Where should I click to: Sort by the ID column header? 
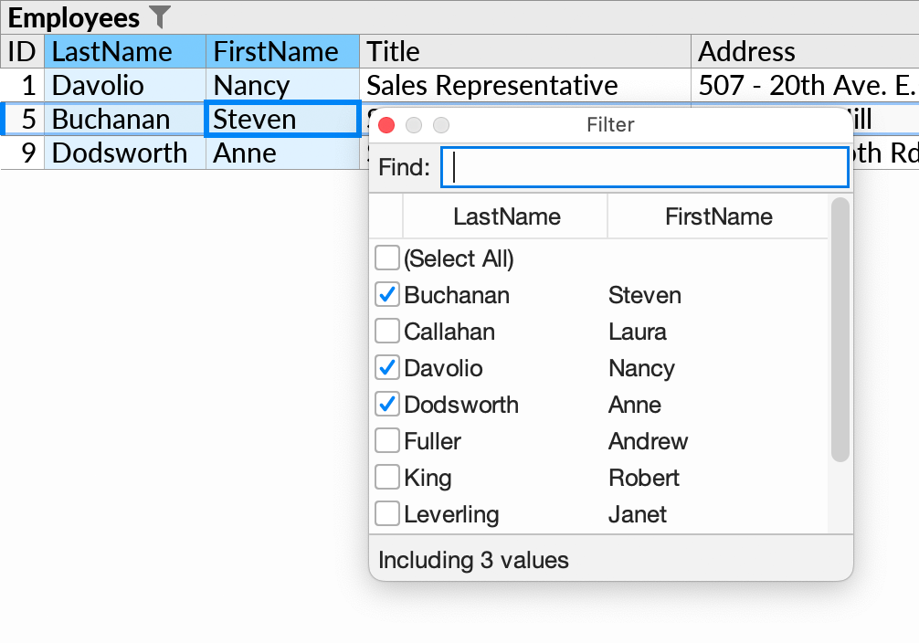coord(23,51)
